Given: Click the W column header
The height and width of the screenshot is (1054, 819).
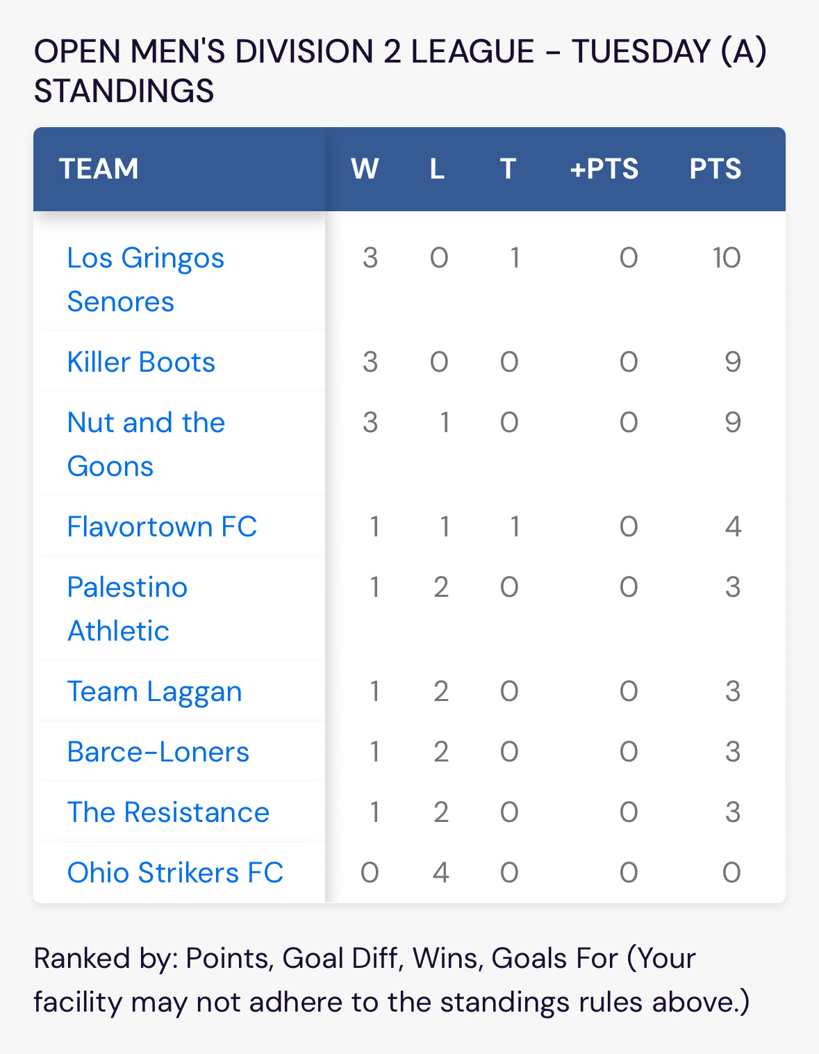Looking at the screenshot, I should (x=365, y=169).
